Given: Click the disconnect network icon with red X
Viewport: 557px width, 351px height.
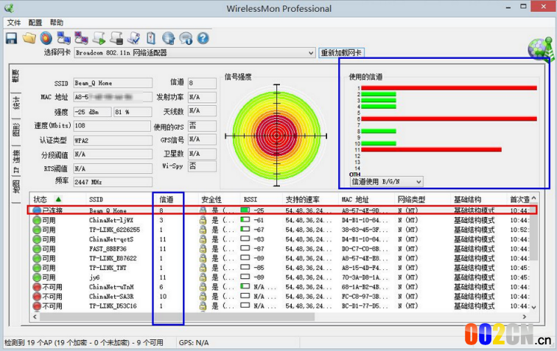Looking at the screenshot, I should 81,38.
